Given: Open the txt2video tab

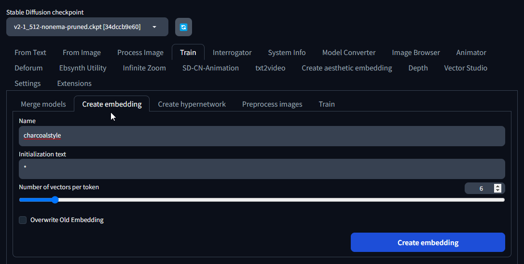Looking at the screenshot, I should [270, 68].
